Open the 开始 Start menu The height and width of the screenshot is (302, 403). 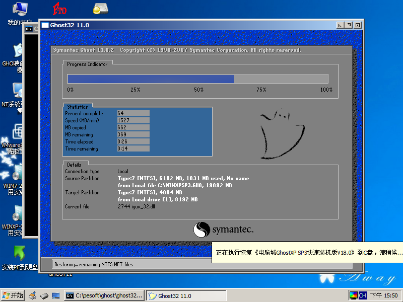pyautogui.click(x=13, y=295)
